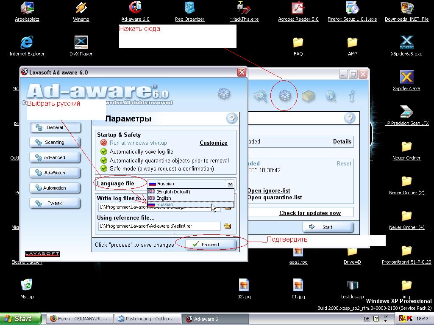
Task: Select the Ad-aware 6.0 desktop shortcut
Action: 135,11
